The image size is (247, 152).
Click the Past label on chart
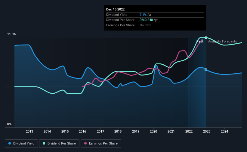click(200, 41)
